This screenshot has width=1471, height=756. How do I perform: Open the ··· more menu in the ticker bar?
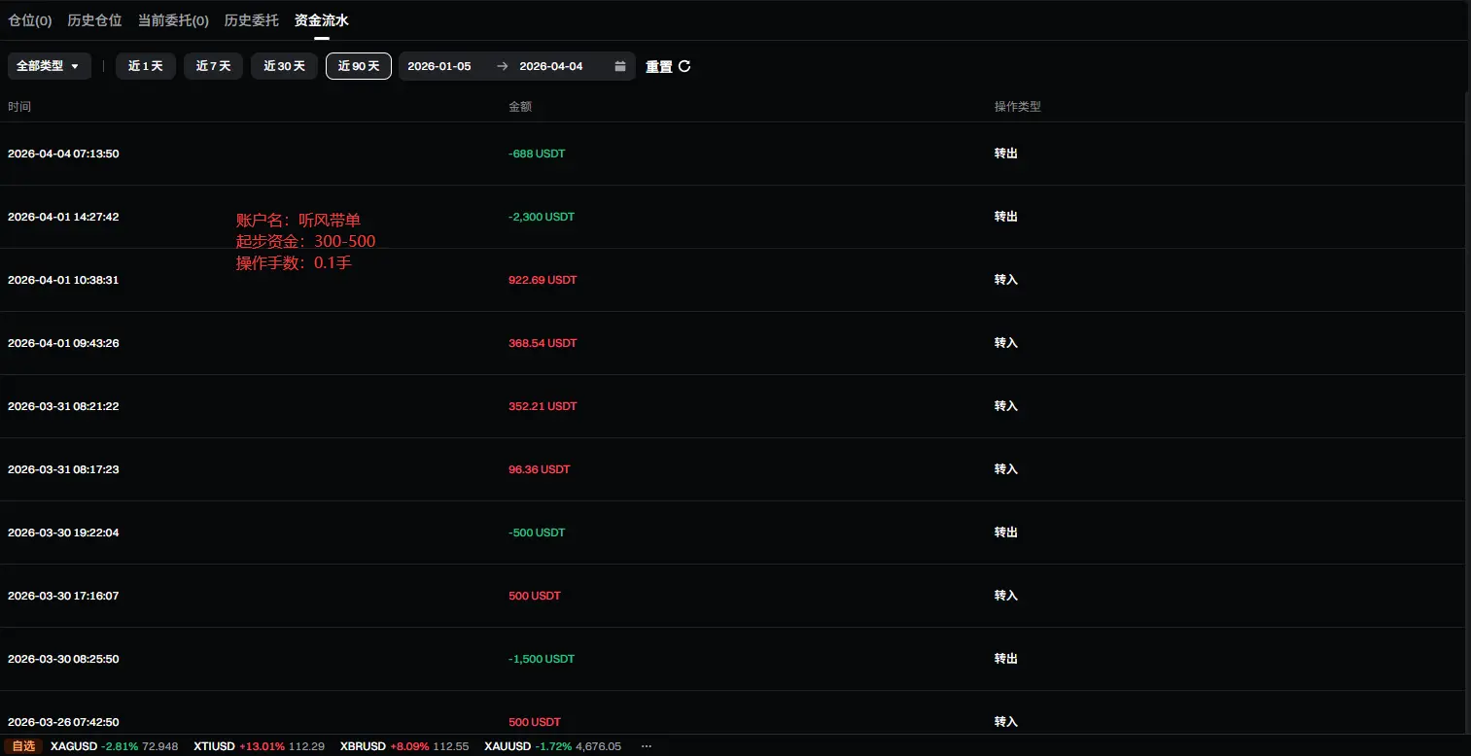(647, 746)
